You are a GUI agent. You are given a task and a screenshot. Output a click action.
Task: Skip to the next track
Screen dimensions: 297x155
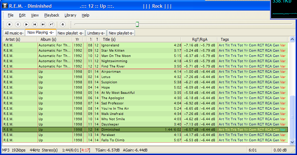tap(43, 25)
